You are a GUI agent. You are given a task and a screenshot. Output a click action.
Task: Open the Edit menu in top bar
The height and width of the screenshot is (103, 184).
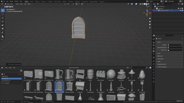(7, 1)
